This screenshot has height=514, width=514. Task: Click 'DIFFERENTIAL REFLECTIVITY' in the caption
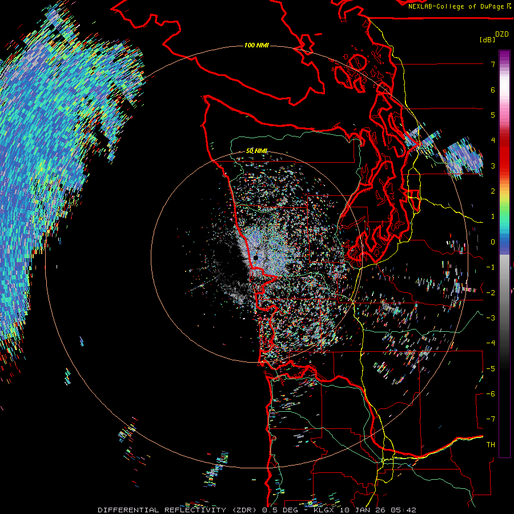pyautogui.click(x=162, y=510)
